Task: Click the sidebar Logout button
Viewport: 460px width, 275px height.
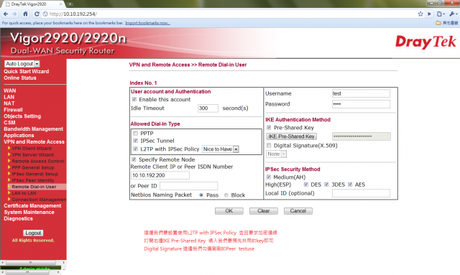Action: click(x=33, y=233)
